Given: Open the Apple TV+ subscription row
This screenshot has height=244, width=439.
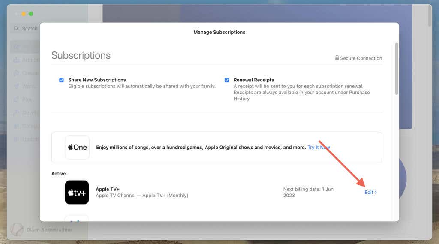Looking at the screenshot, I should 216,192.
